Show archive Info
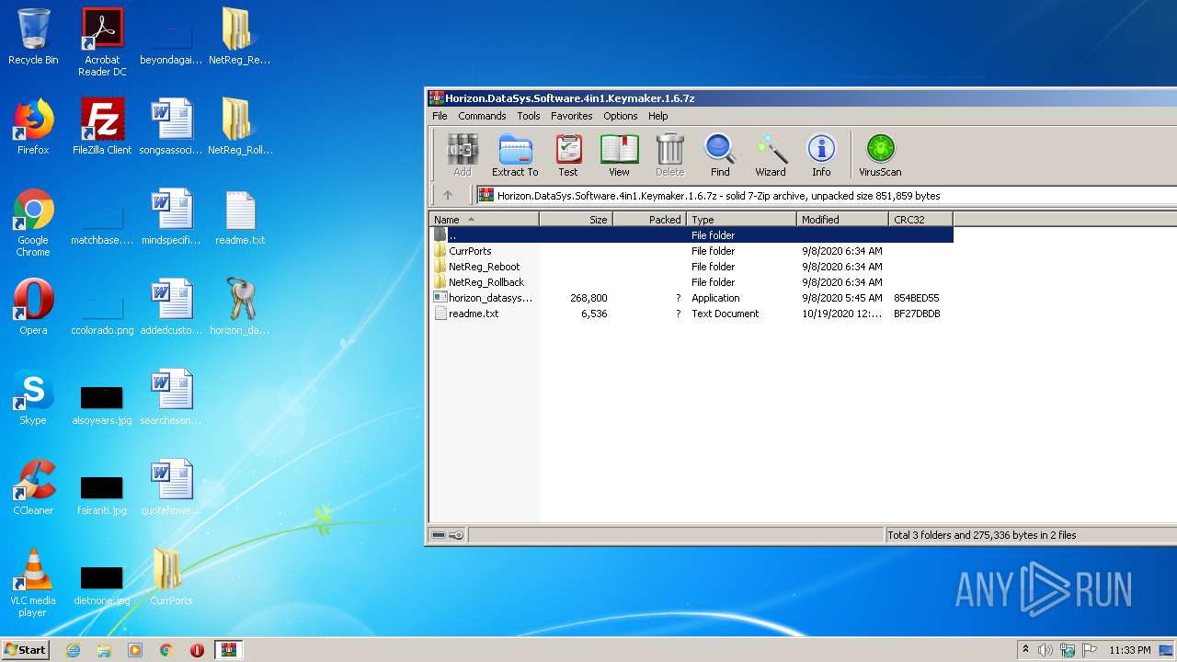The height and width of the screenshot is (662, 1177). tap(821, 154)
